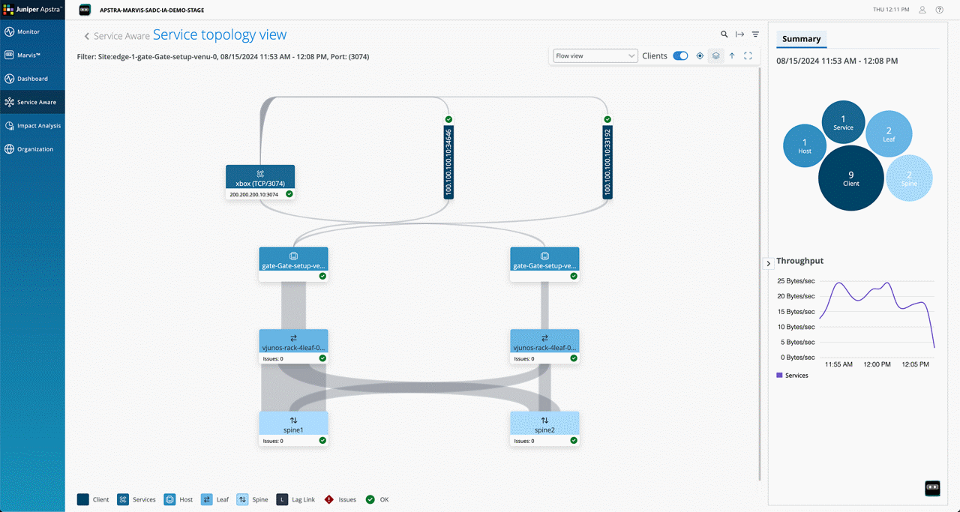Open the Flow view dropdown
Viewport: 960px width, 512px height.
click(x=595, y=55)
